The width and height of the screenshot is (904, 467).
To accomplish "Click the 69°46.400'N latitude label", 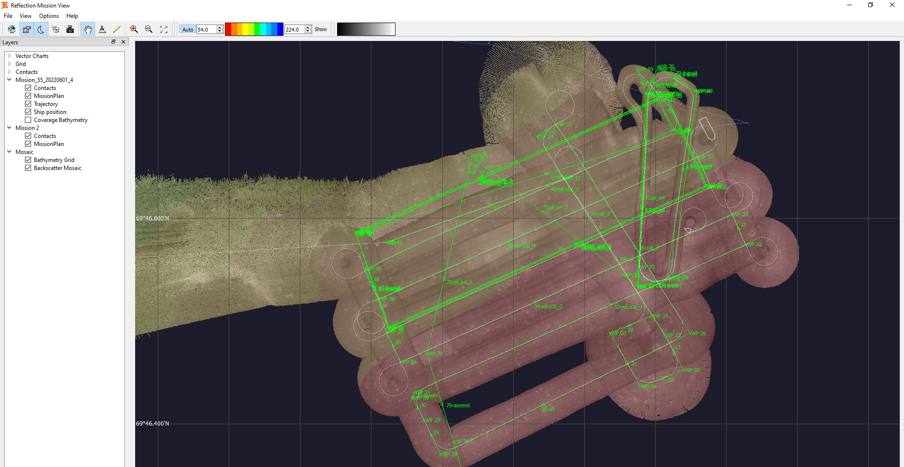I will [153, 424].
